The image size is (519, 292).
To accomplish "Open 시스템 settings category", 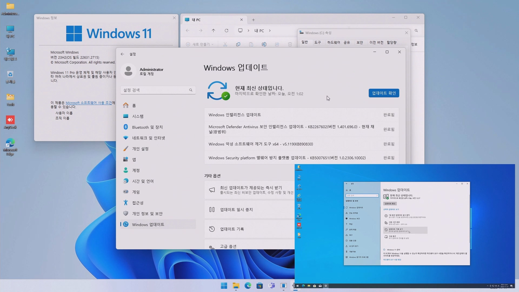I will pyautogui.click(x=158, y=116).
